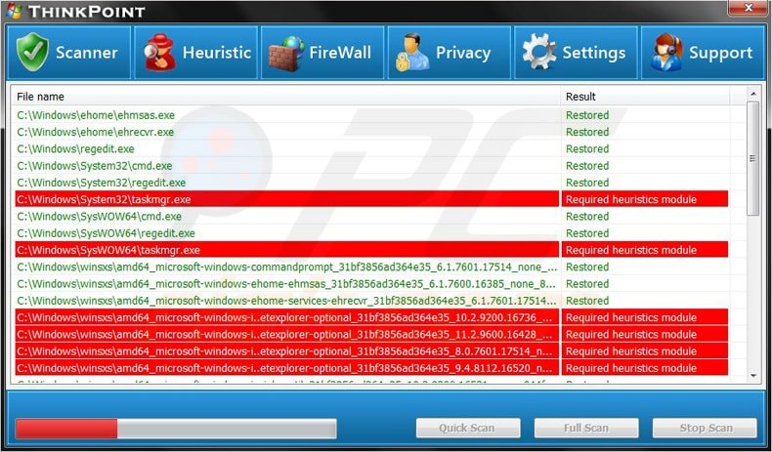Click the list scrollbar down arrow

coord(752,376)
